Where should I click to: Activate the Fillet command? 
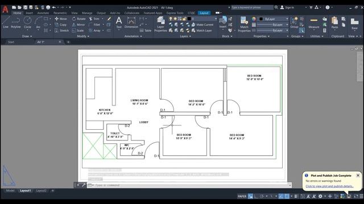pyautogui.click(x=95, y=24)
